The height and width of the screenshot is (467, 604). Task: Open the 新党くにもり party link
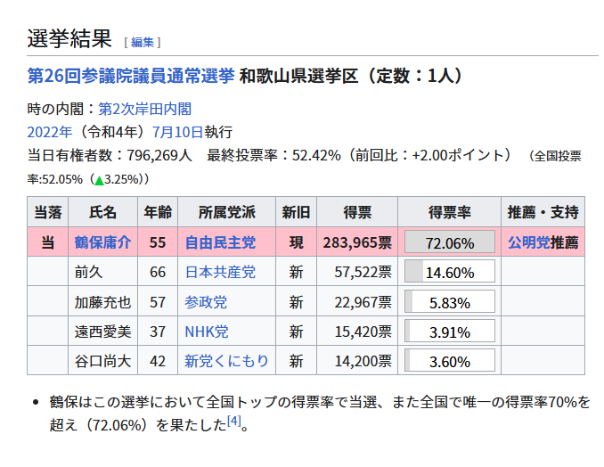pos(226,361)
